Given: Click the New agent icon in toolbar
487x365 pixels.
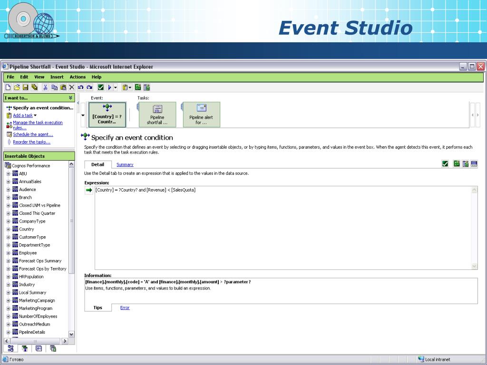Looking at the screenshot, I should (8, 87).
